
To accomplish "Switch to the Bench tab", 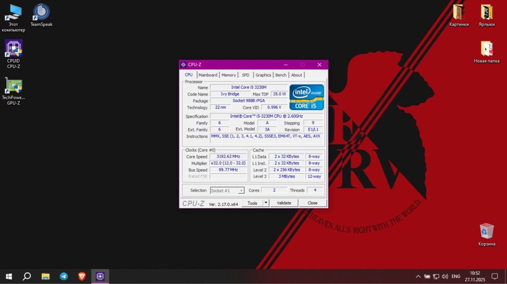I will [281, 75].
